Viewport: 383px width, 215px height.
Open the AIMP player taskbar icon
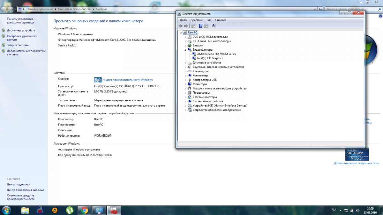pyautogui.click(x=55, y=210)
